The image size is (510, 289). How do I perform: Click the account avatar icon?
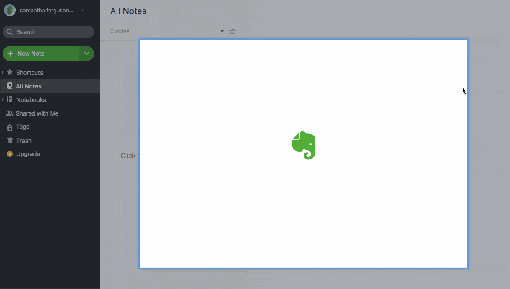tap(10, 11)
